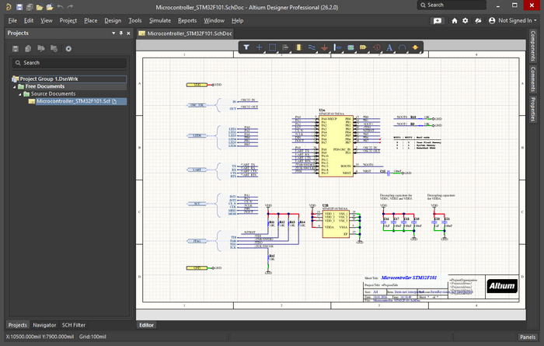The width and height of the screenshot is (544, 346).
Task: Switch to the Navigator tab
Action: (x=44, y=324)
